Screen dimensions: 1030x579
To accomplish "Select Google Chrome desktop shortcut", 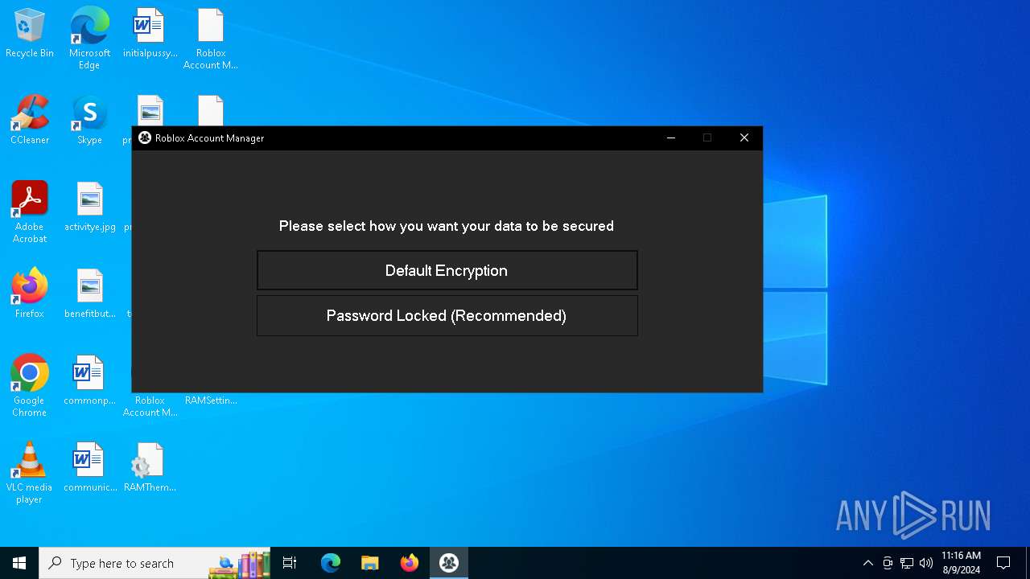I will coord(30,385).
